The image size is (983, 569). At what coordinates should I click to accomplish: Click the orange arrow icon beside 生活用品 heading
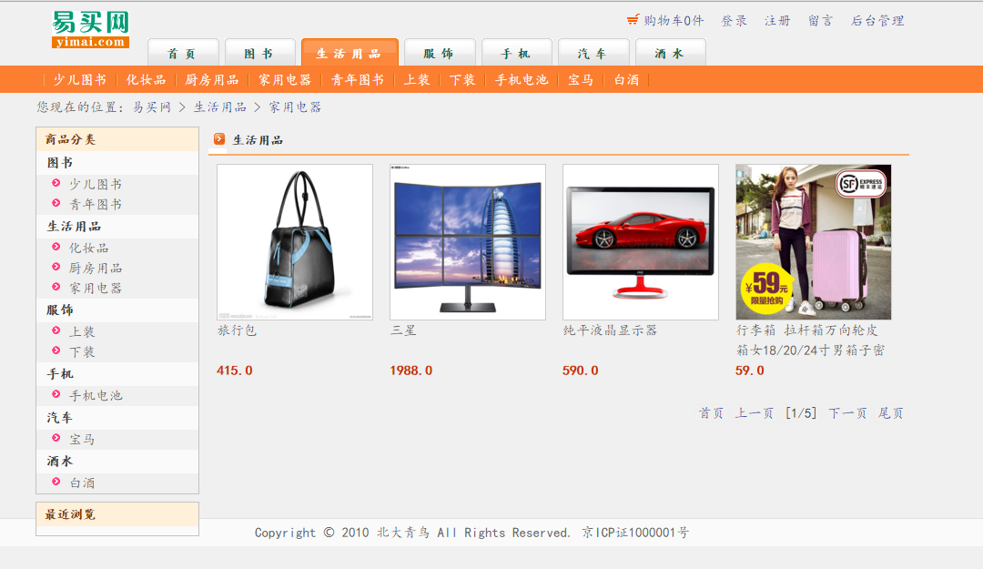point(219,138)
